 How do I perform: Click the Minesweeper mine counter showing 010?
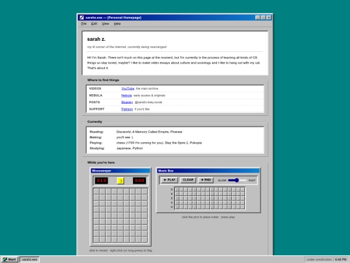pos(101,181)
